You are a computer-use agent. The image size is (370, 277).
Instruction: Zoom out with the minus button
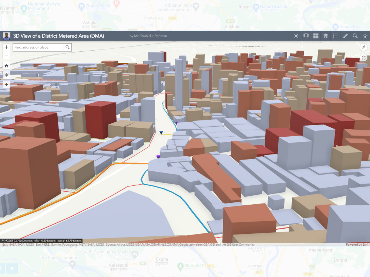point(6,55)
